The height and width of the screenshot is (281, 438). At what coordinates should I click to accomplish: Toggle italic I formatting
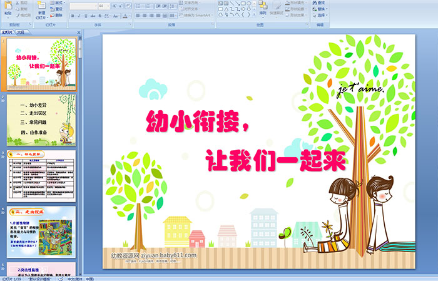tap(79, 16)
